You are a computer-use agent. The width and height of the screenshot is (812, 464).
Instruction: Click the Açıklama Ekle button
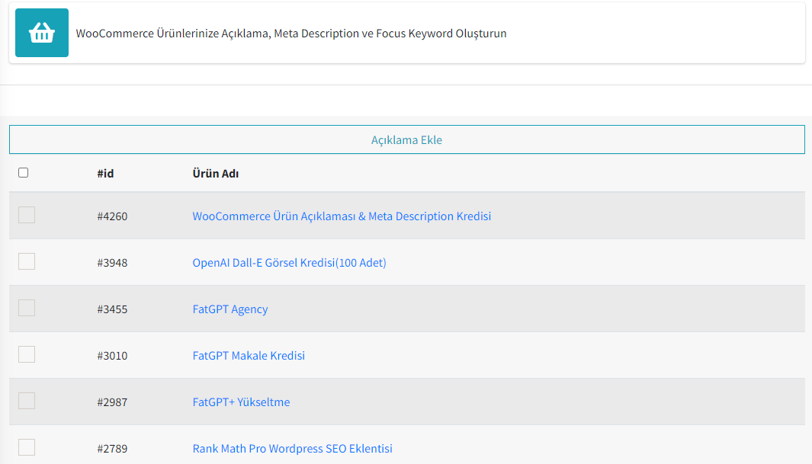(407, 139)
